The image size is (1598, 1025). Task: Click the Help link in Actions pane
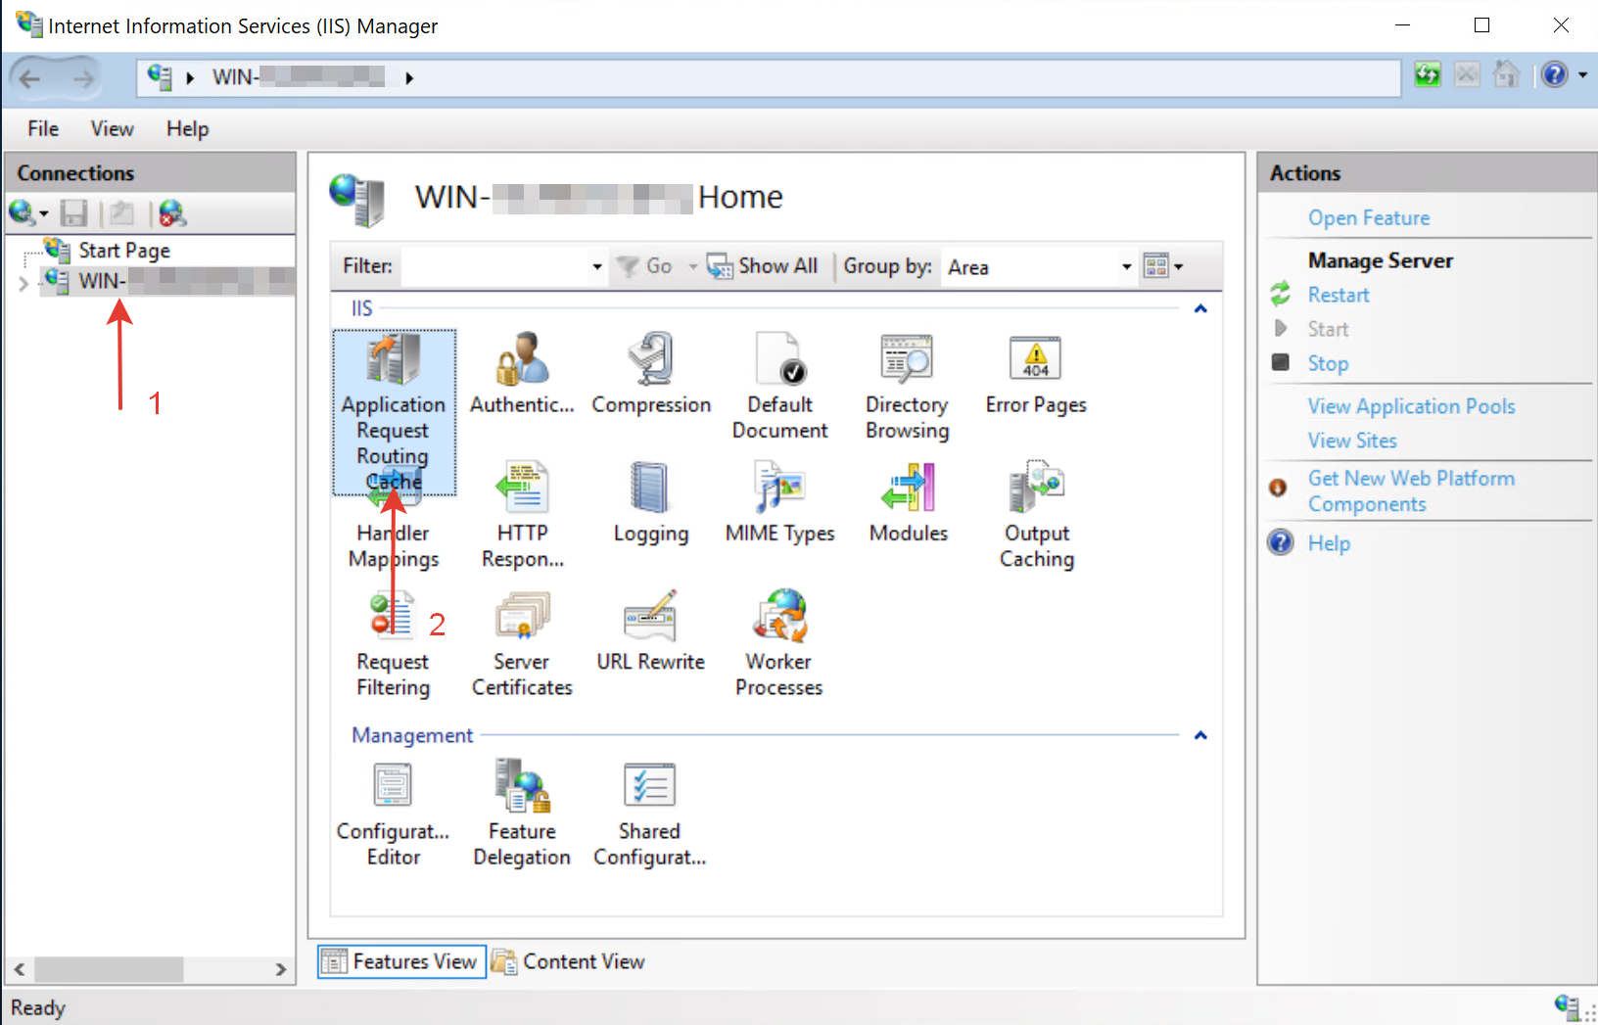[x=1329, y=543]
